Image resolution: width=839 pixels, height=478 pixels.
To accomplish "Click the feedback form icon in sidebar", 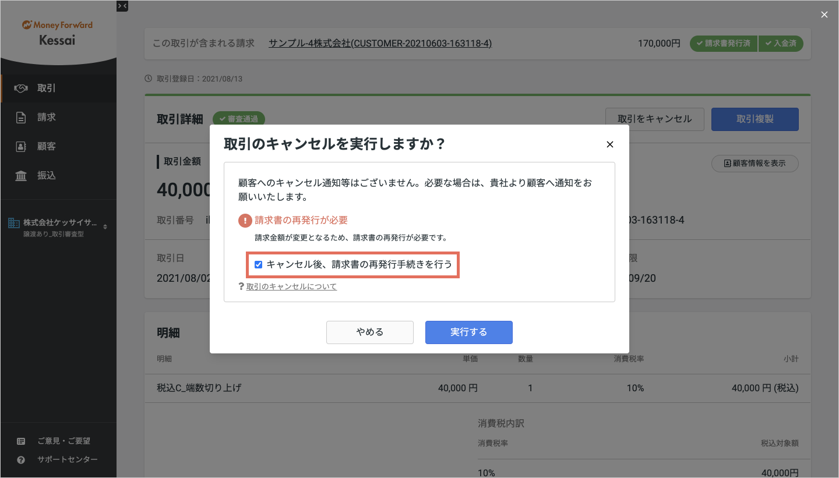I will click(21, 441).
